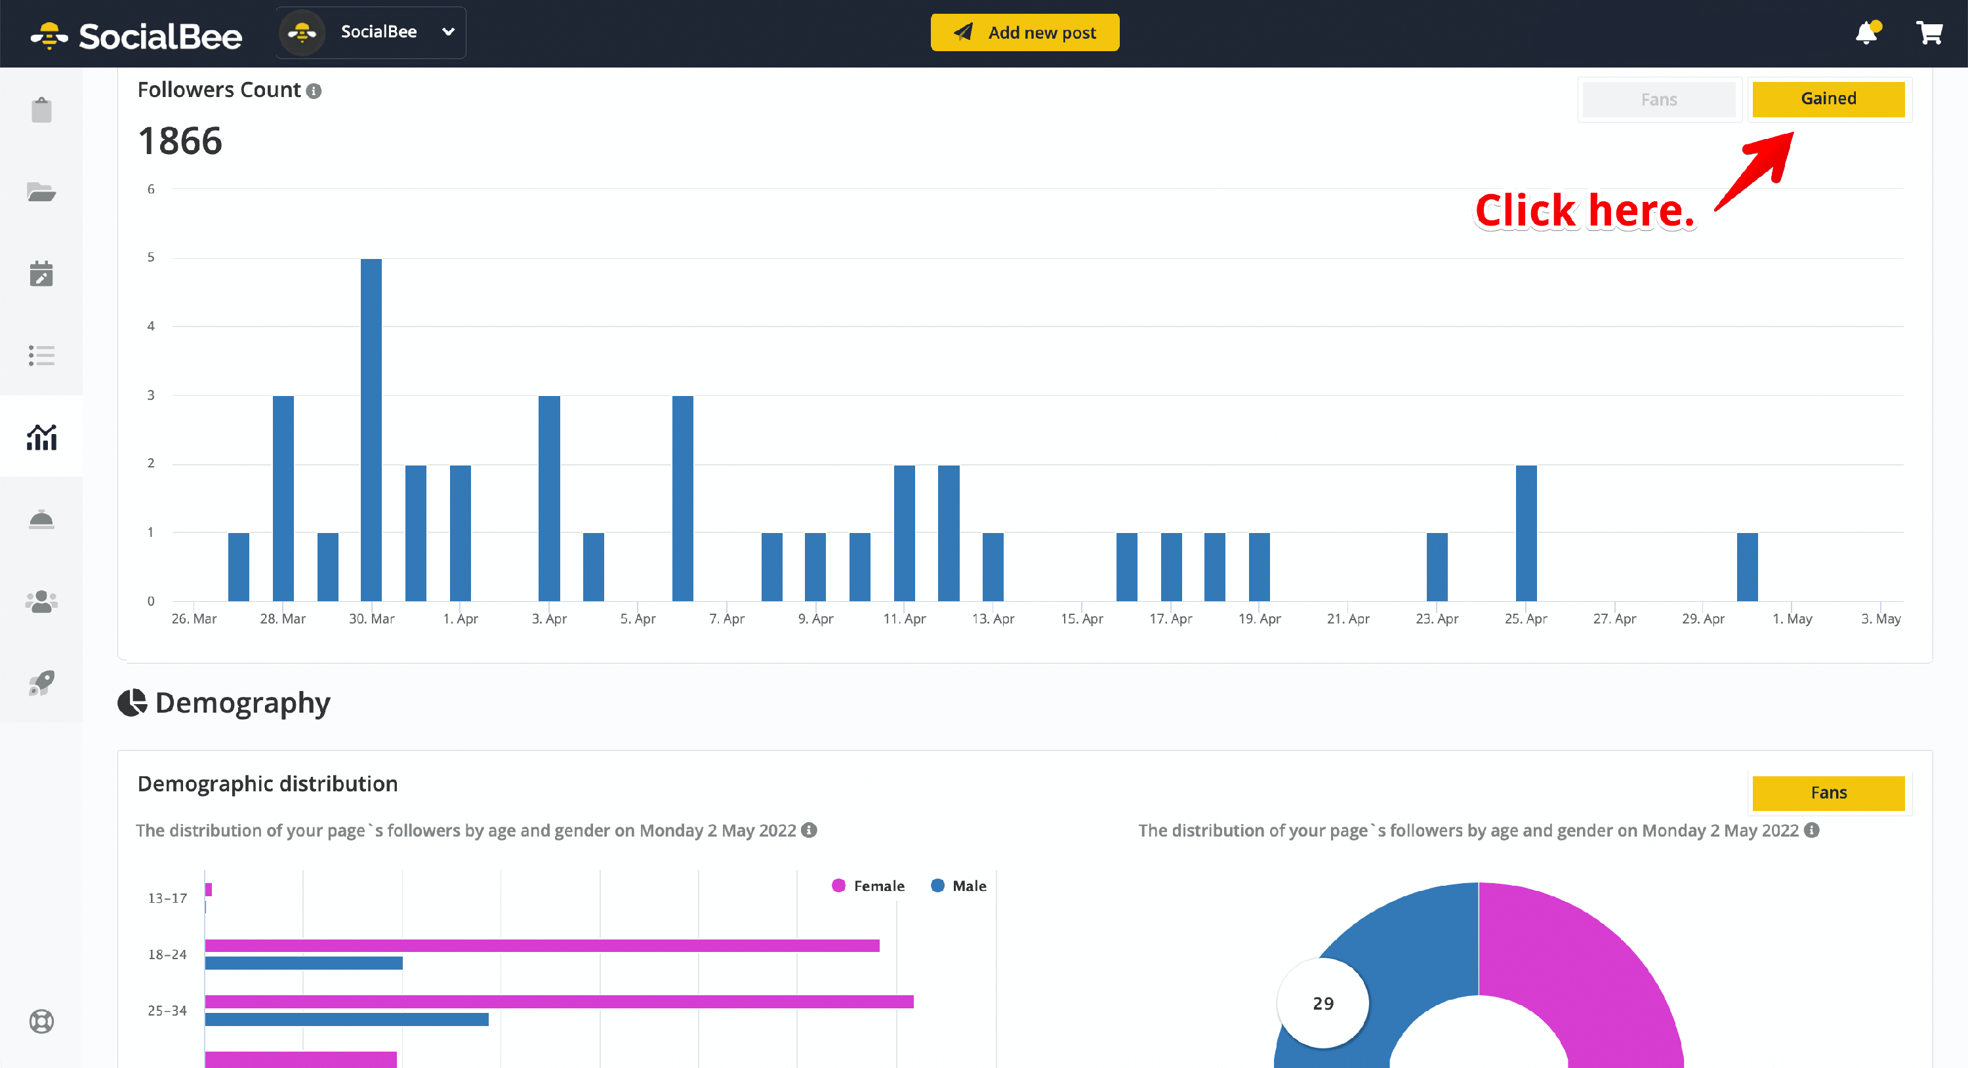Viewport: 1968px width, 1068px height.
Task: Click the 18-24 male blue bar
Action: coord(303,962)
